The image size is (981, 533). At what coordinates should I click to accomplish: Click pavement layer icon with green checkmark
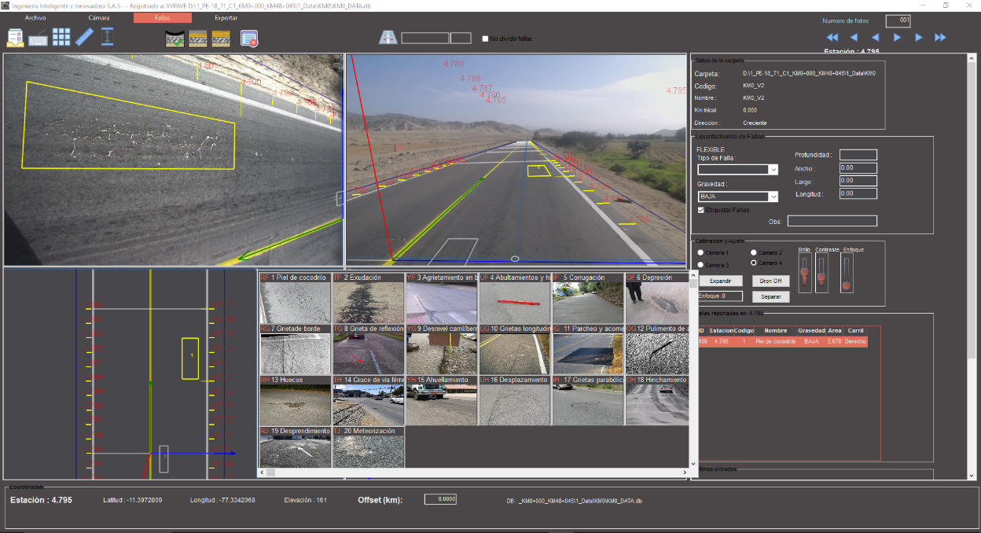pyautogui.click(x=175, y=38)
